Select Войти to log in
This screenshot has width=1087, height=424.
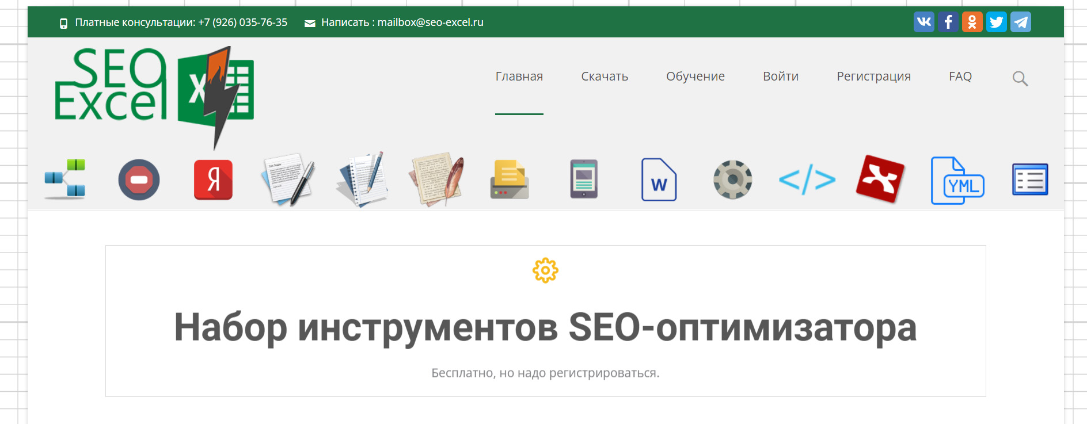click(781, 77)
